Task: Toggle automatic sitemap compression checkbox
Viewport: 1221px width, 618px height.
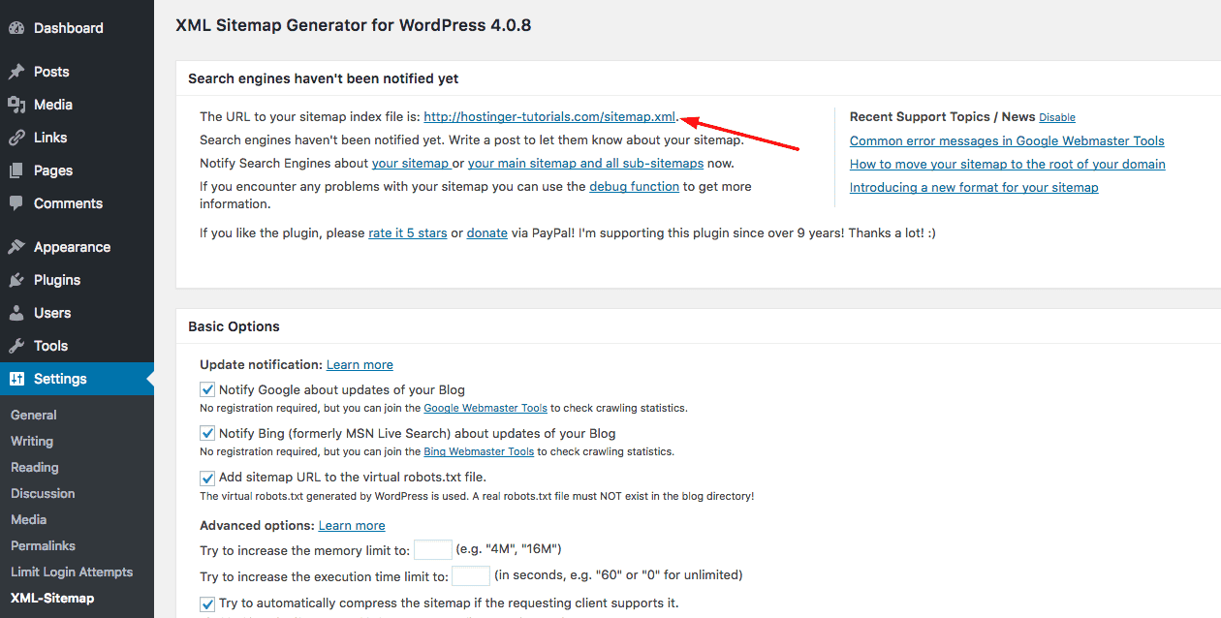Action: click(x=207, y=603)
